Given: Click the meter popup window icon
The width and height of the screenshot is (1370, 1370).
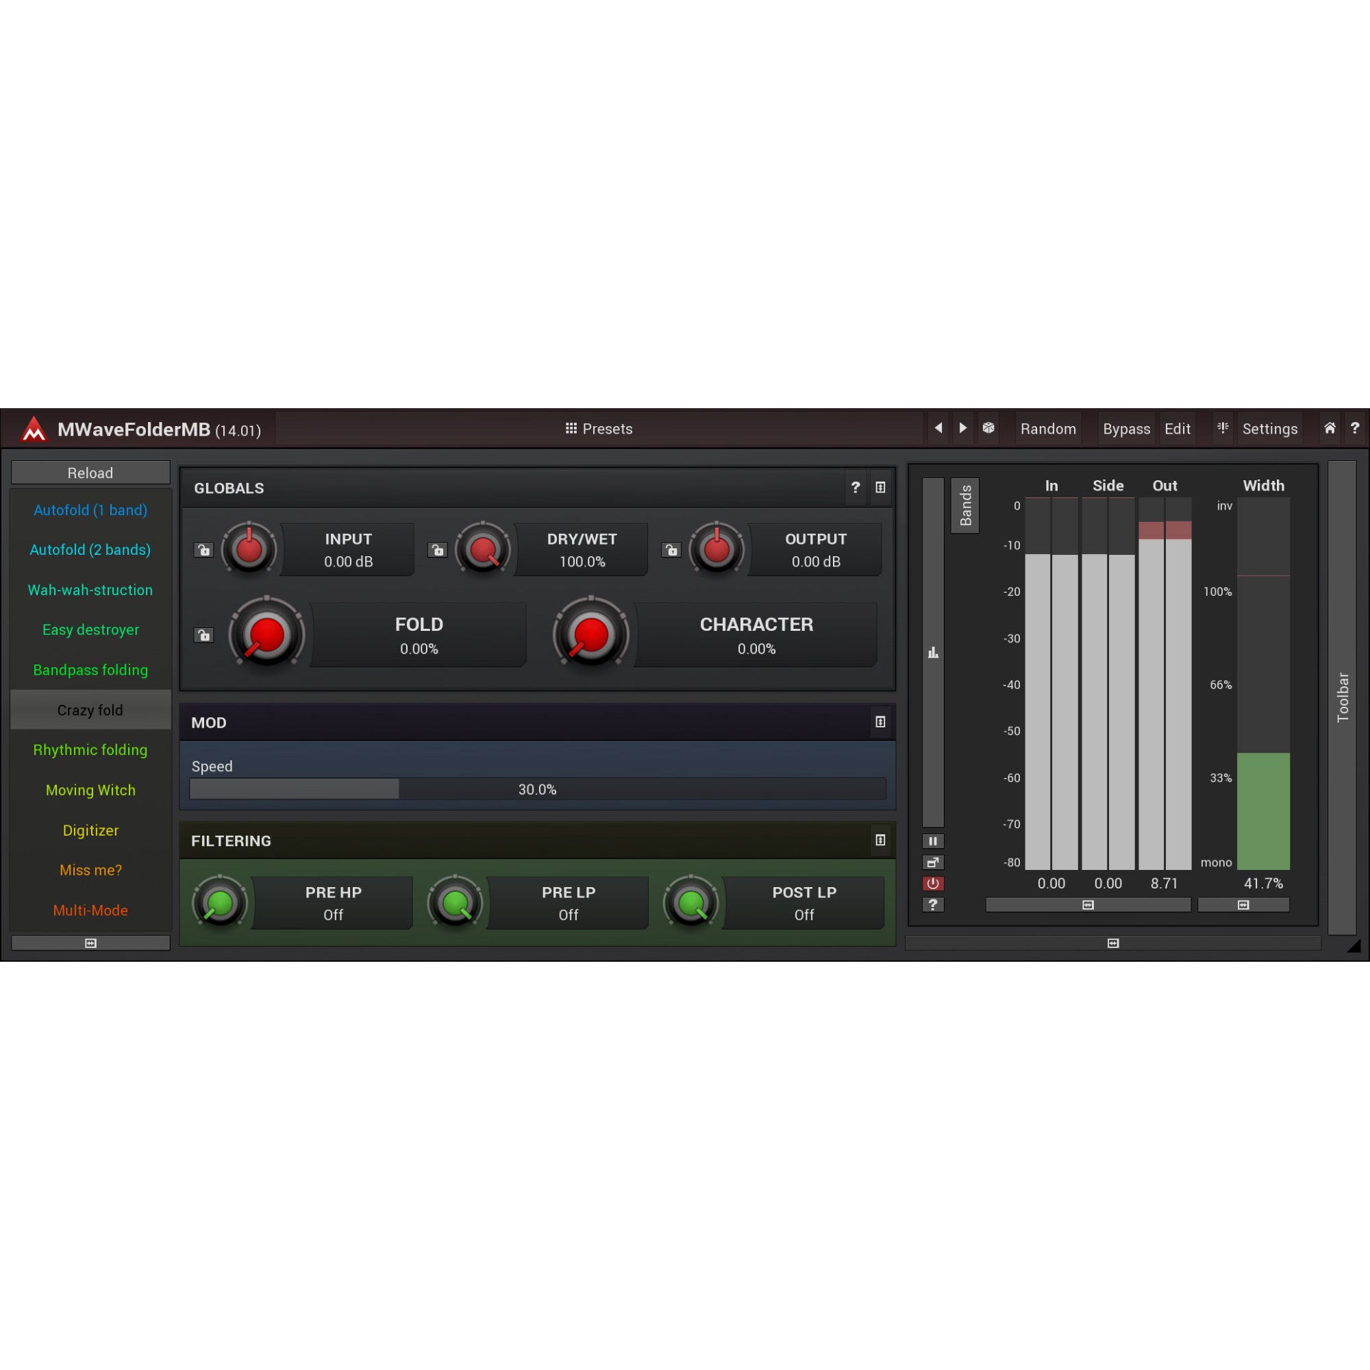Looking at the screenshot, I should [932, 862].
